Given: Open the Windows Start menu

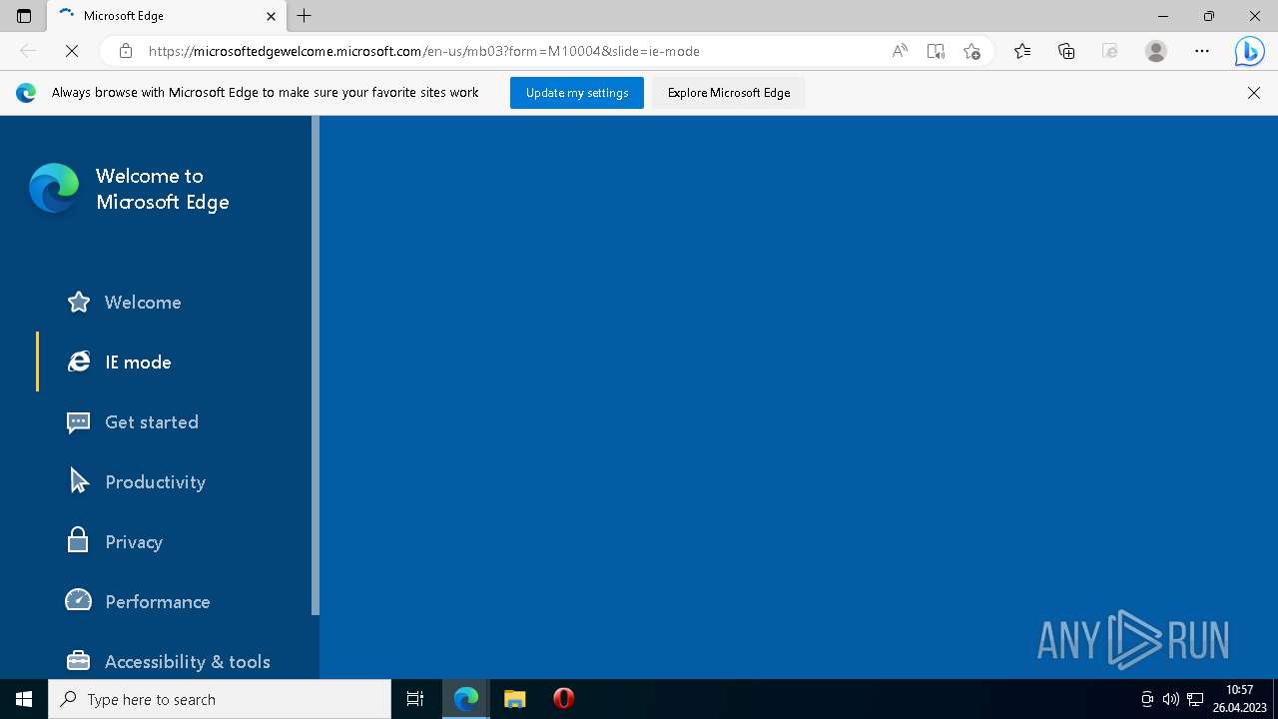Looking at the screenshot, I should pos(24,699).
